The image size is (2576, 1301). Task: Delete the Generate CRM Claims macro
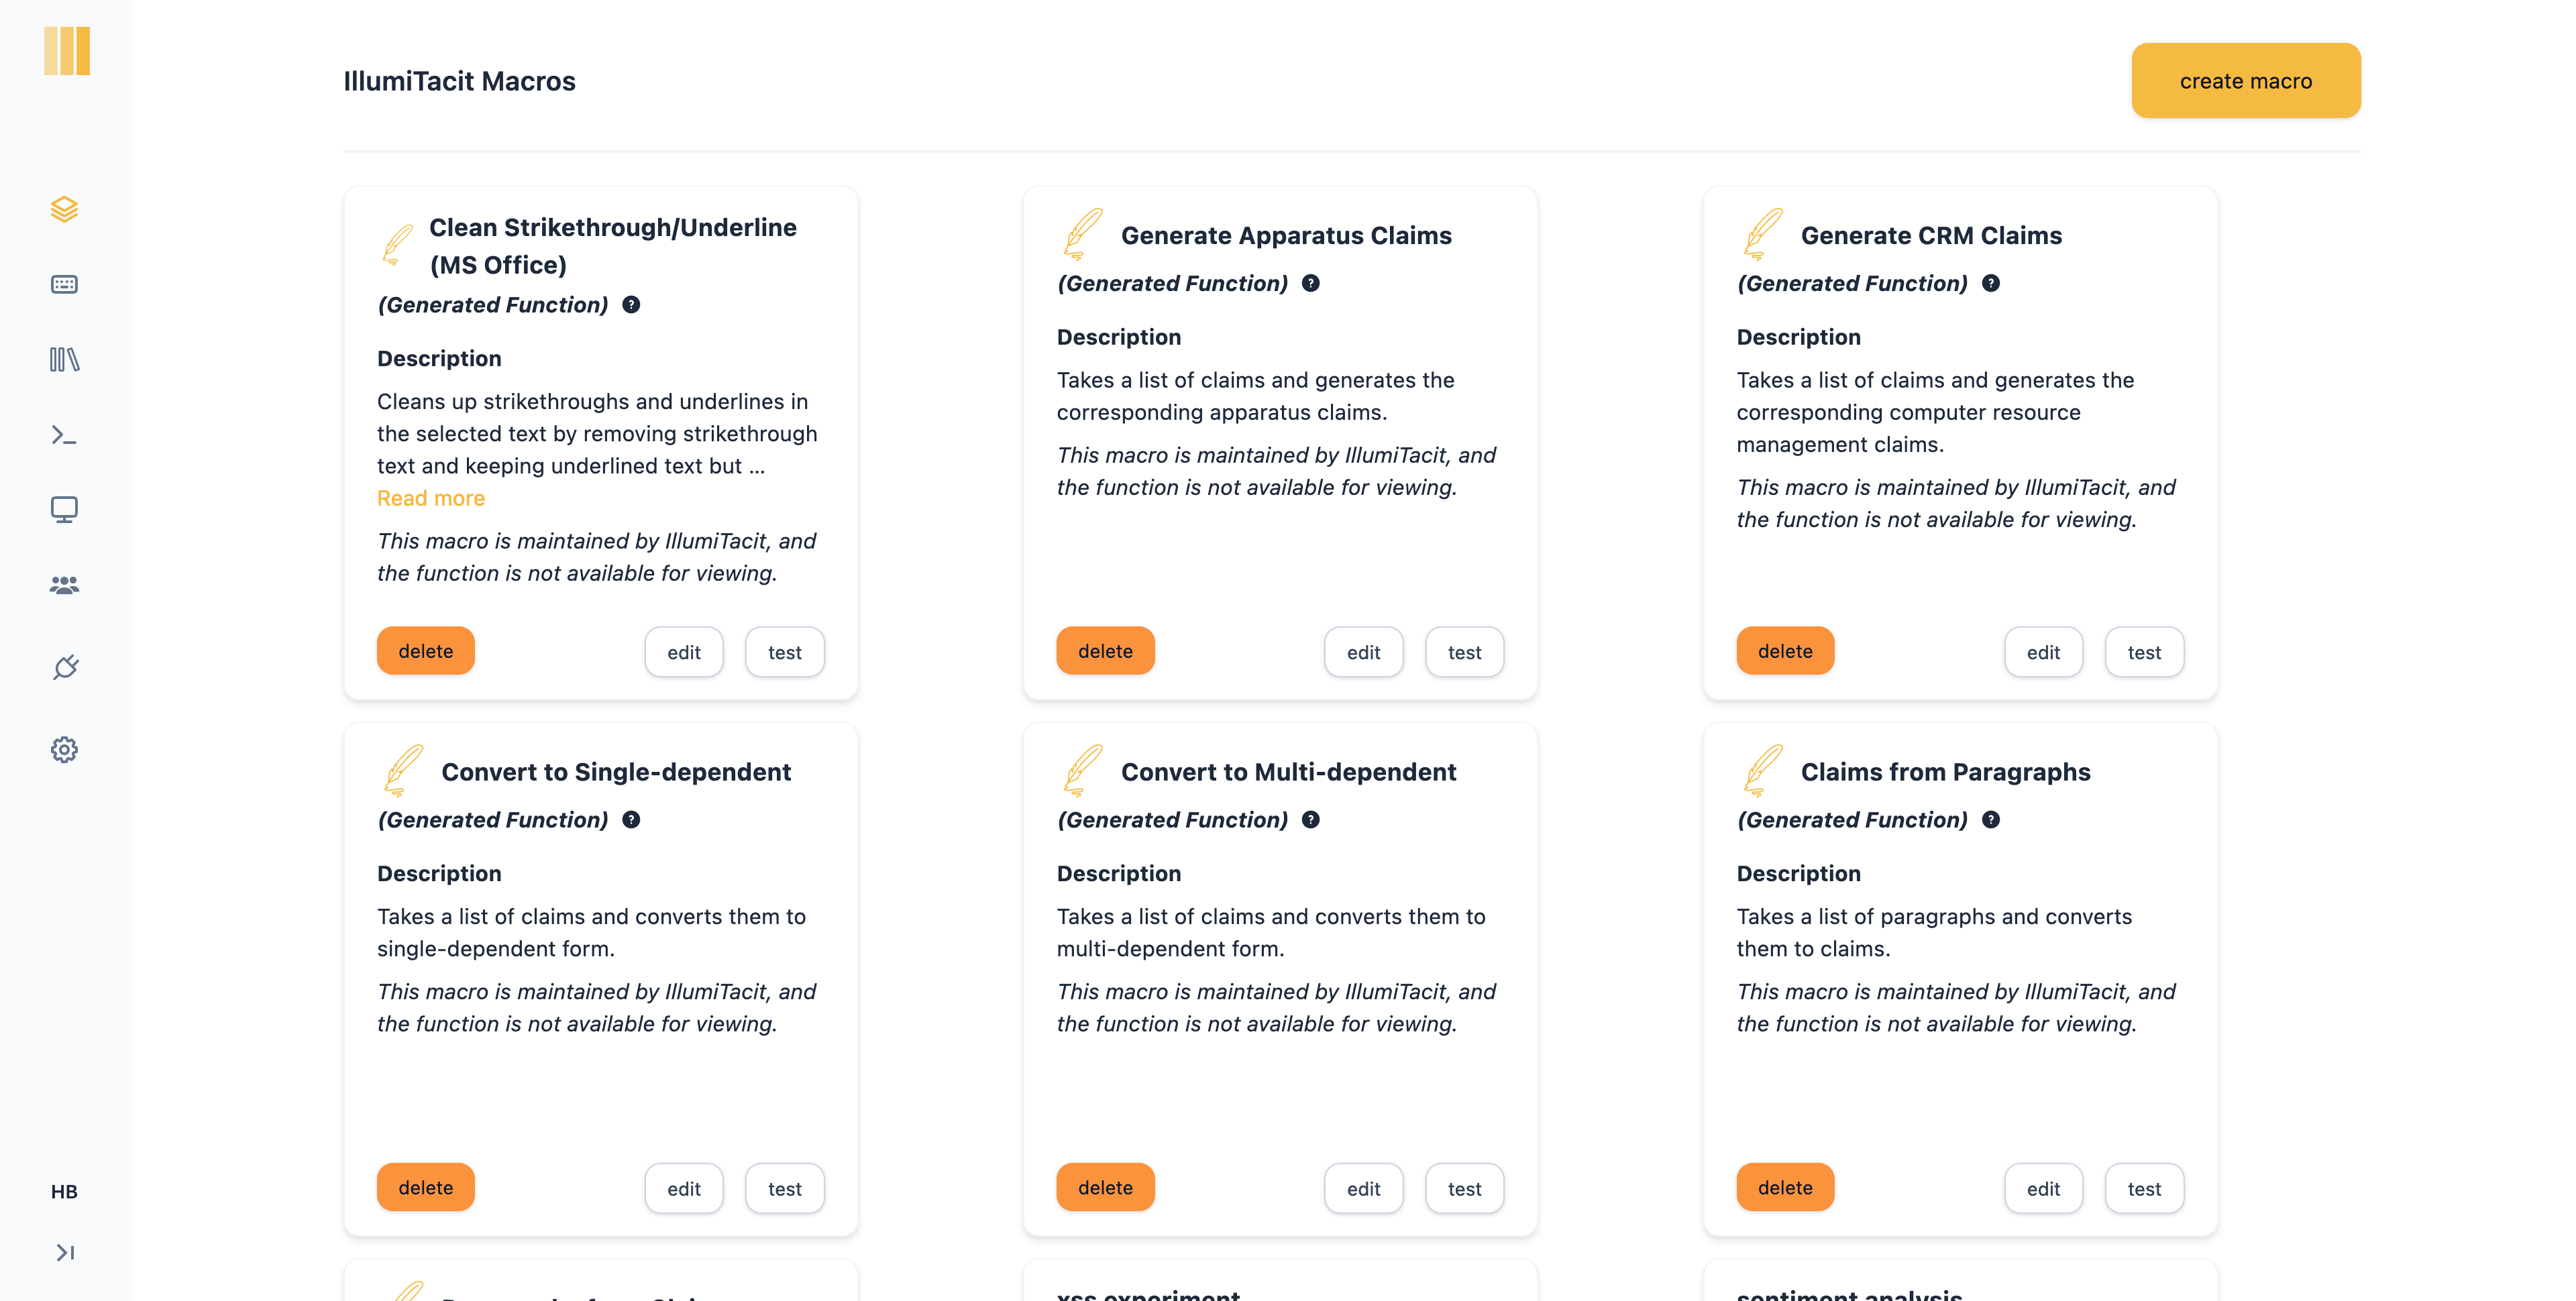pyautogui.click(x=1784, y=651)
